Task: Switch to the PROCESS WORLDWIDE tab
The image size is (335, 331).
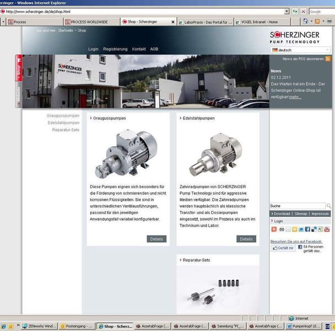Action: pyautogui.click(x=91, y=22)
